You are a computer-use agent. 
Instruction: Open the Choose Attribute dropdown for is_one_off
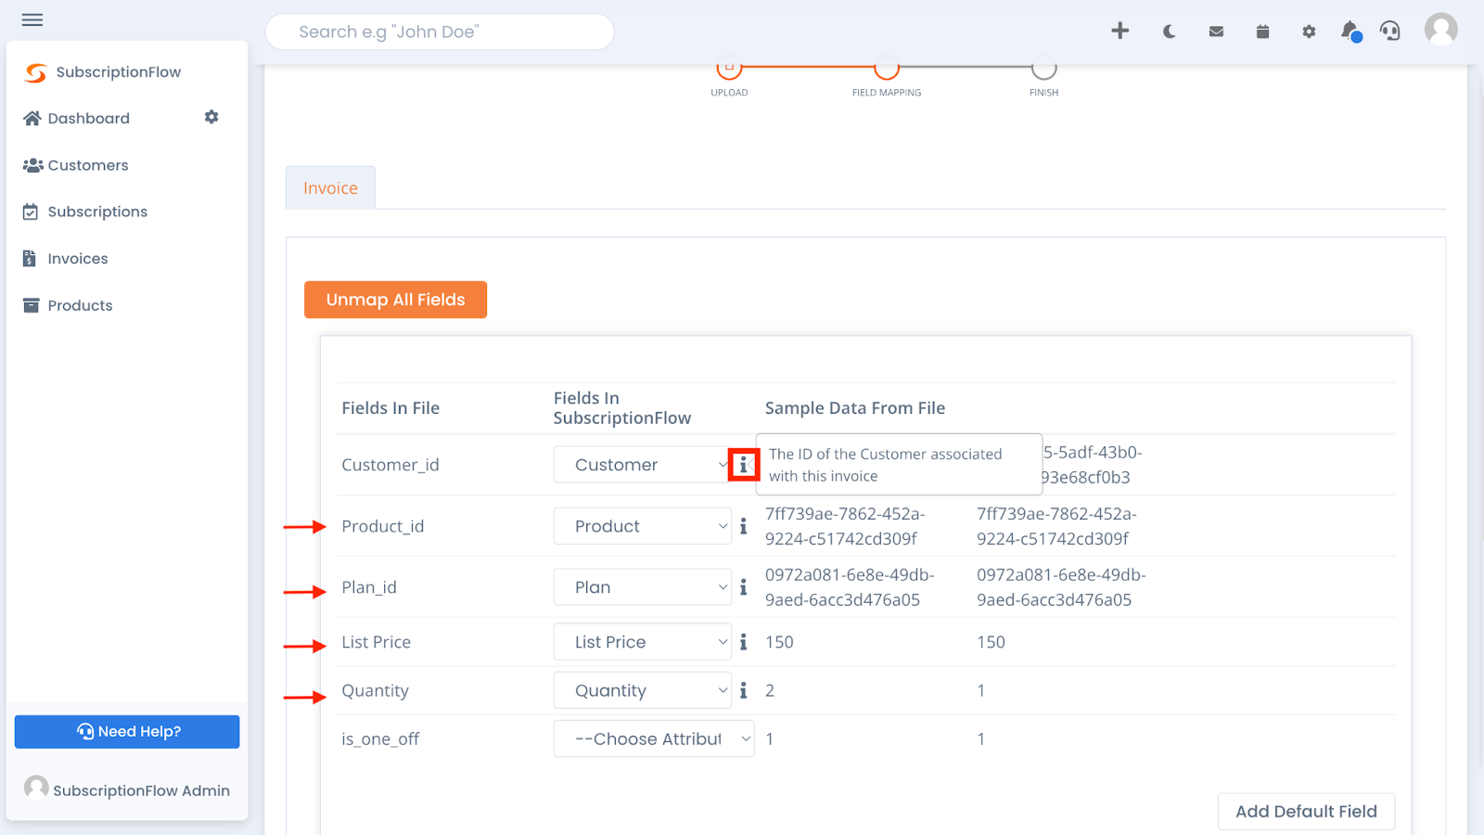click(654, 739)
